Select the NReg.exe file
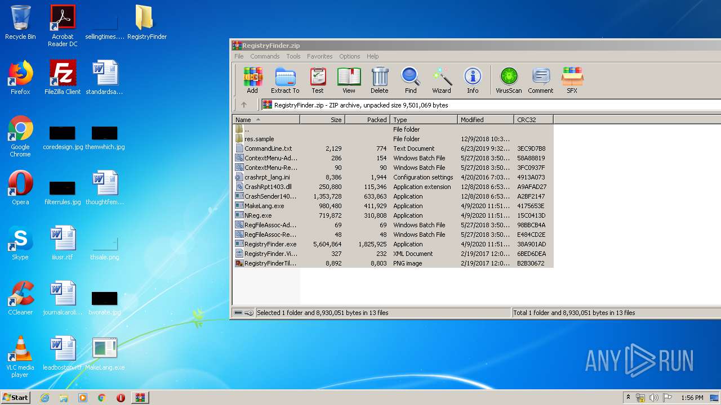The image size is (721, 405). click(393, 215)
